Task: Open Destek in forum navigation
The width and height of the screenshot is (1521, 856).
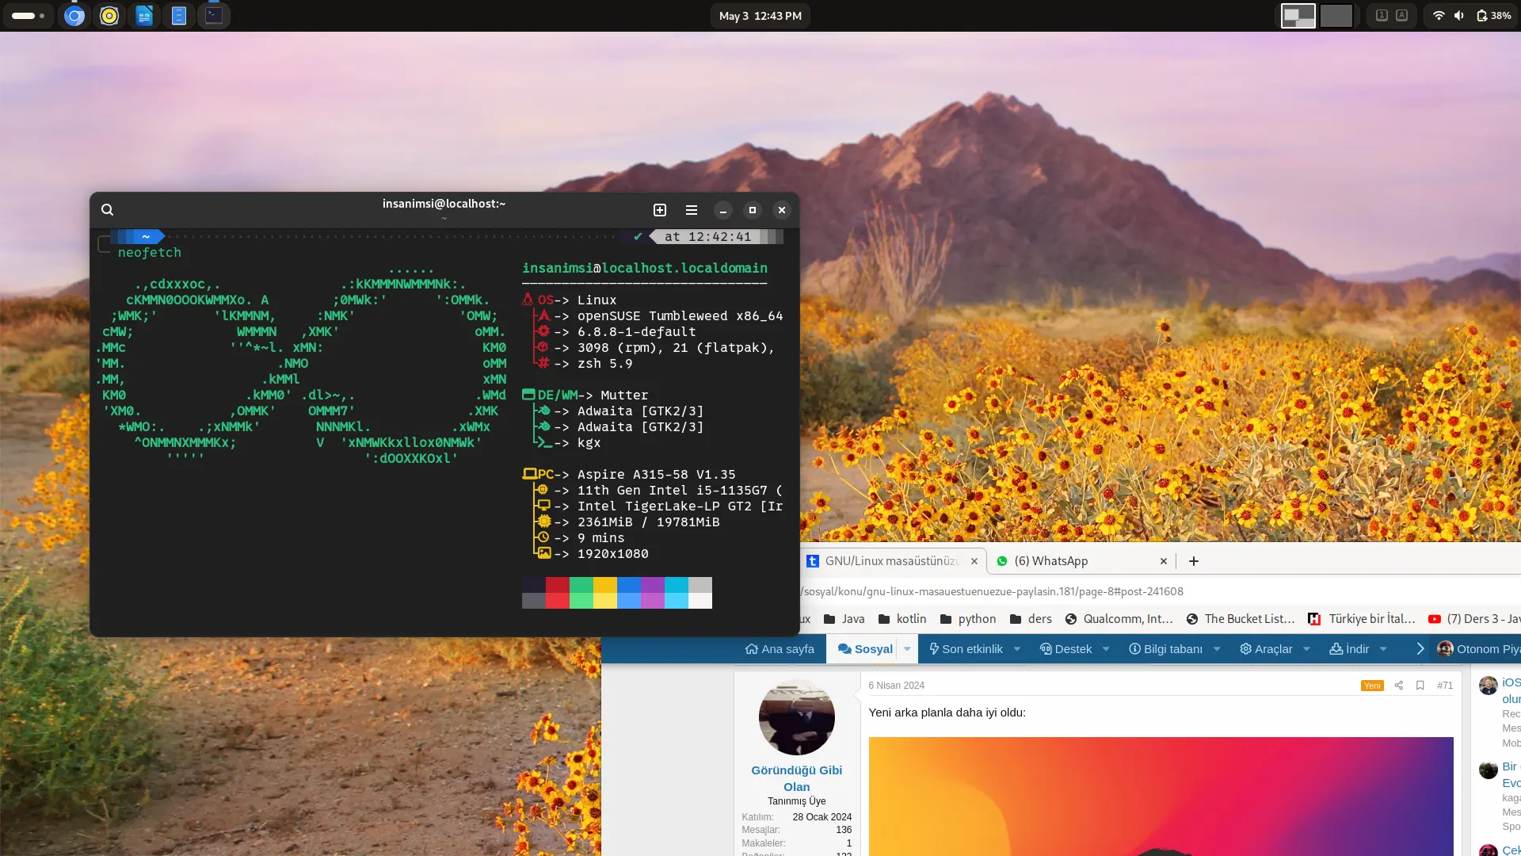Action: 1065,649
